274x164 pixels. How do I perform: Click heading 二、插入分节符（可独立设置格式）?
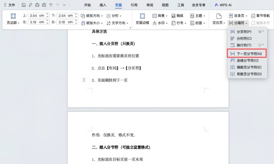point(121,148)
